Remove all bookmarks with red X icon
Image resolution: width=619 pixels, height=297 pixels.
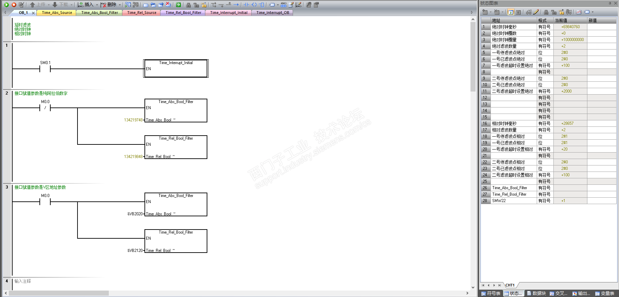168,5
